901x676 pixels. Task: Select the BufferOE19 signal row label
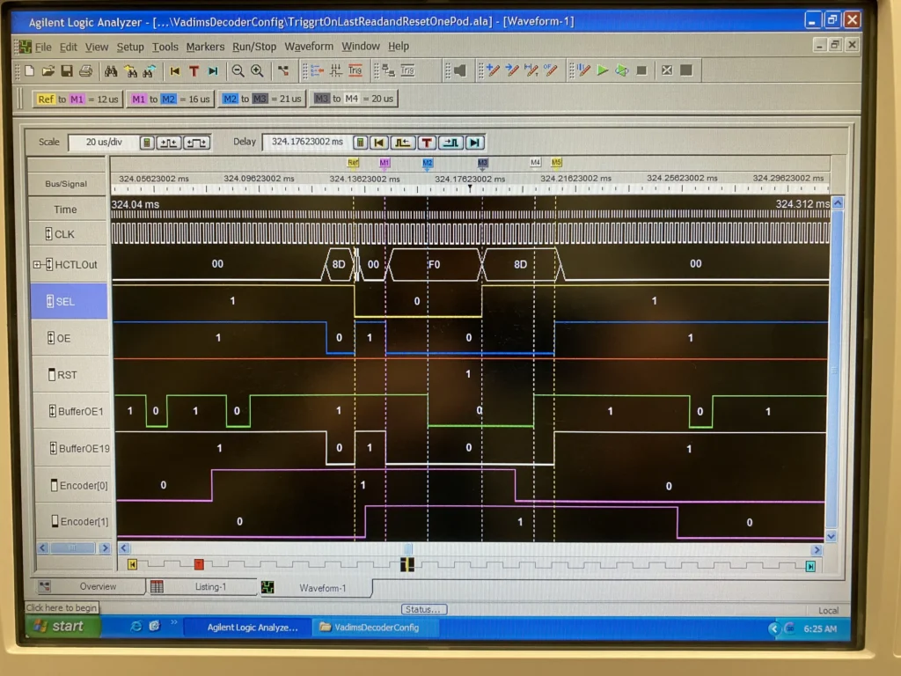[x=72, y=448]
